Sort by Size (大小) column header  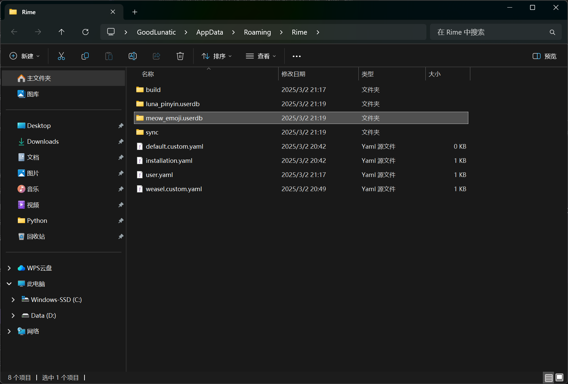[x=448, y=74]
